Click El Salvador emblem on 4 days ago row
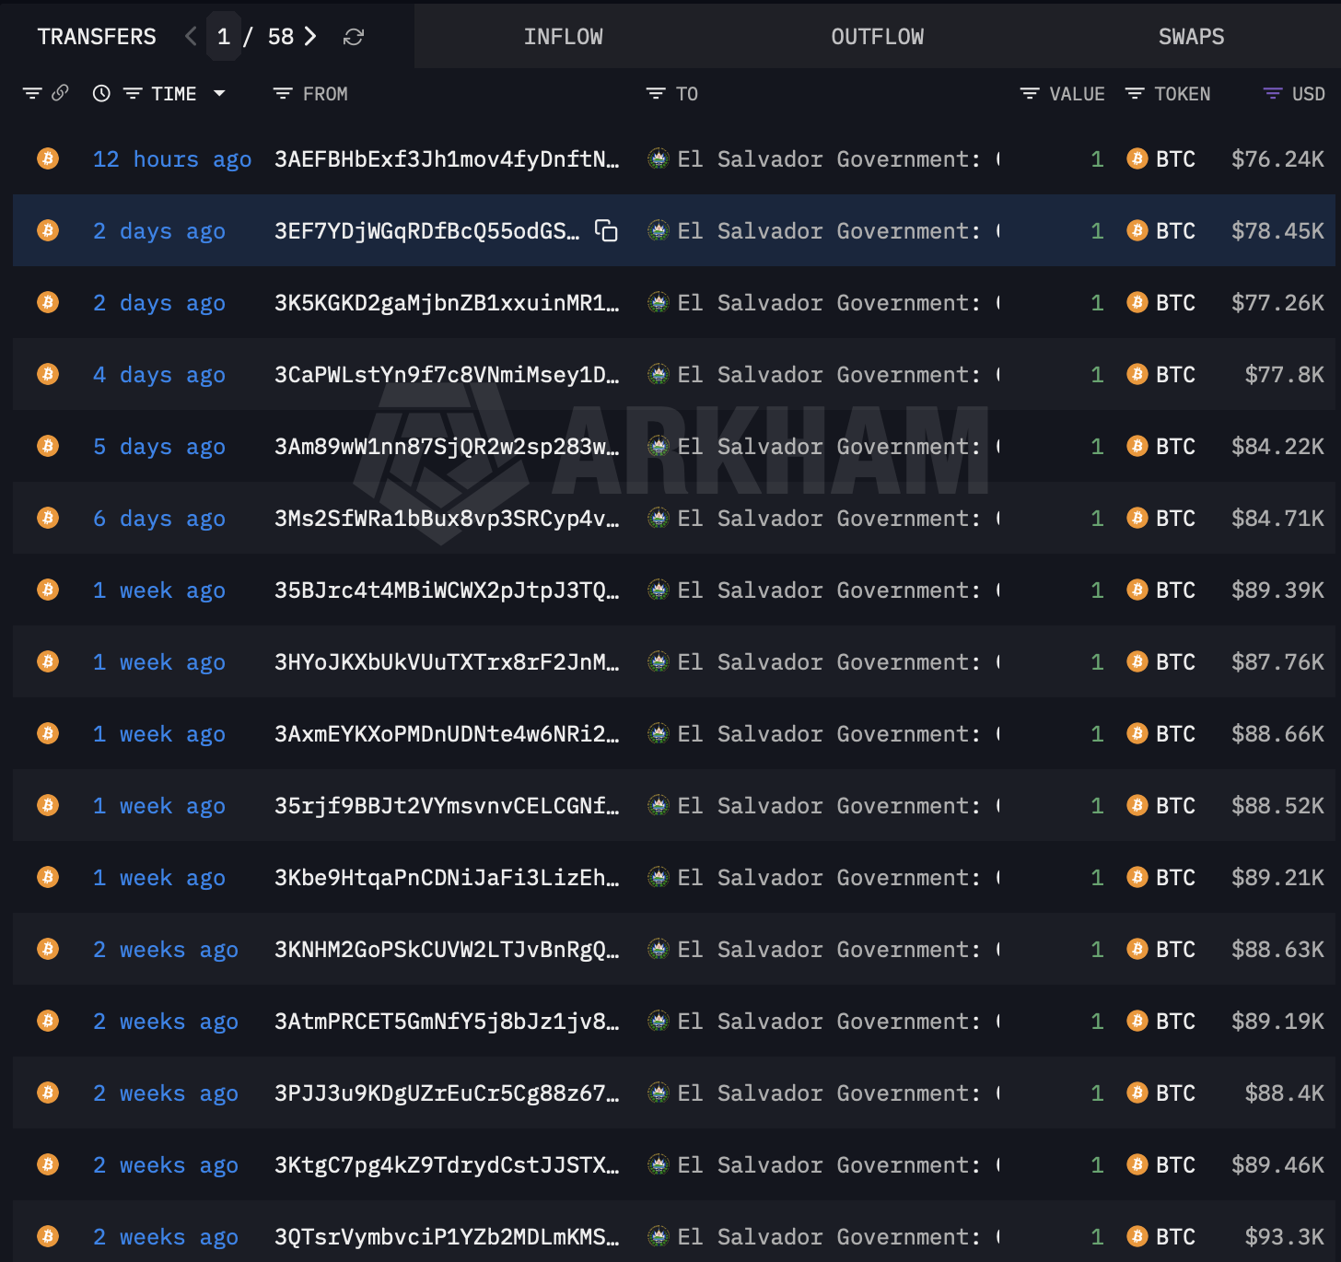The height and width of the screenshot is (1262, 1341). (x=658, y=375)
